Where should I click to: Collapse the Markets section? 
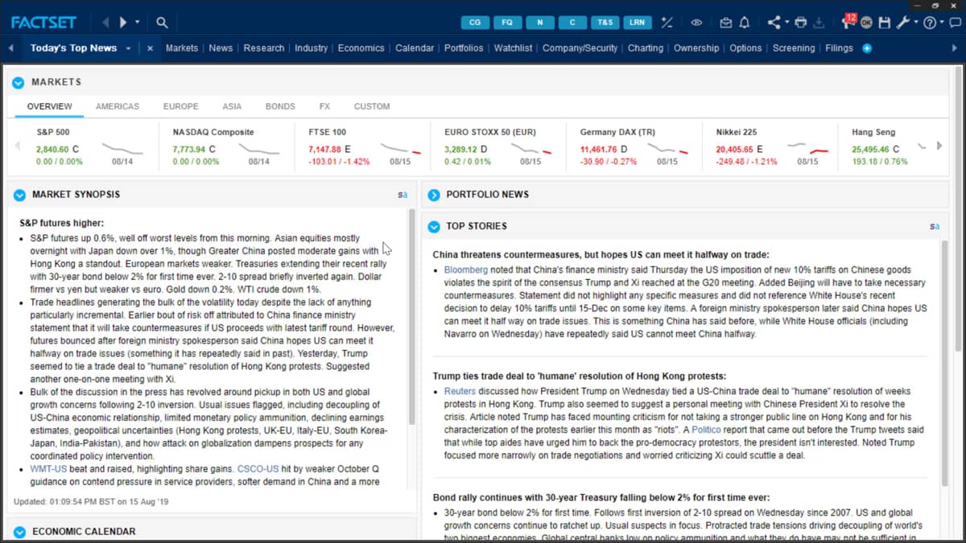click(19, 82)
